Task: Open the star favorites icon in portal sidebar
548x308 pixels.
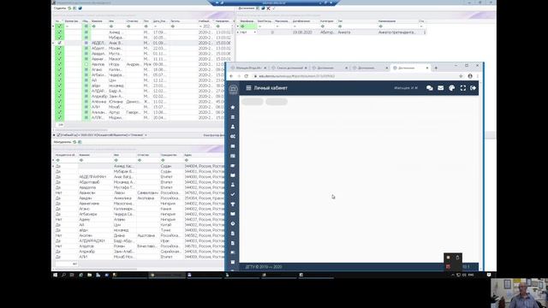Action: [x=233, y=107]
